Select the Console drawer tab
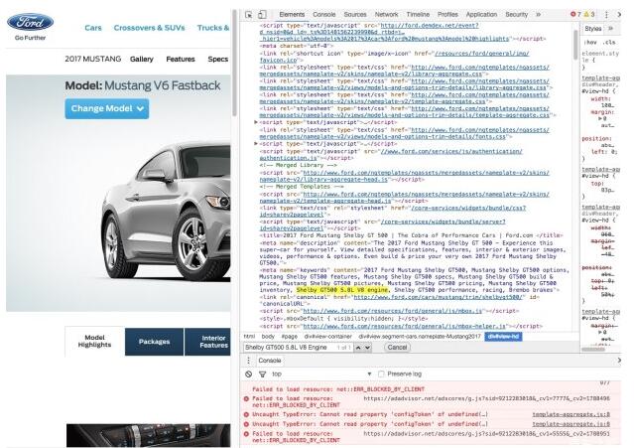 (269, 361)
